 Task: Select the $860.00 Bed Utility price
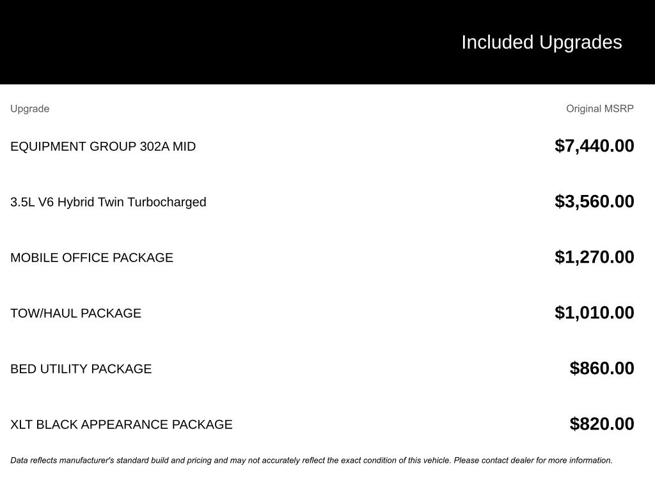602,368
